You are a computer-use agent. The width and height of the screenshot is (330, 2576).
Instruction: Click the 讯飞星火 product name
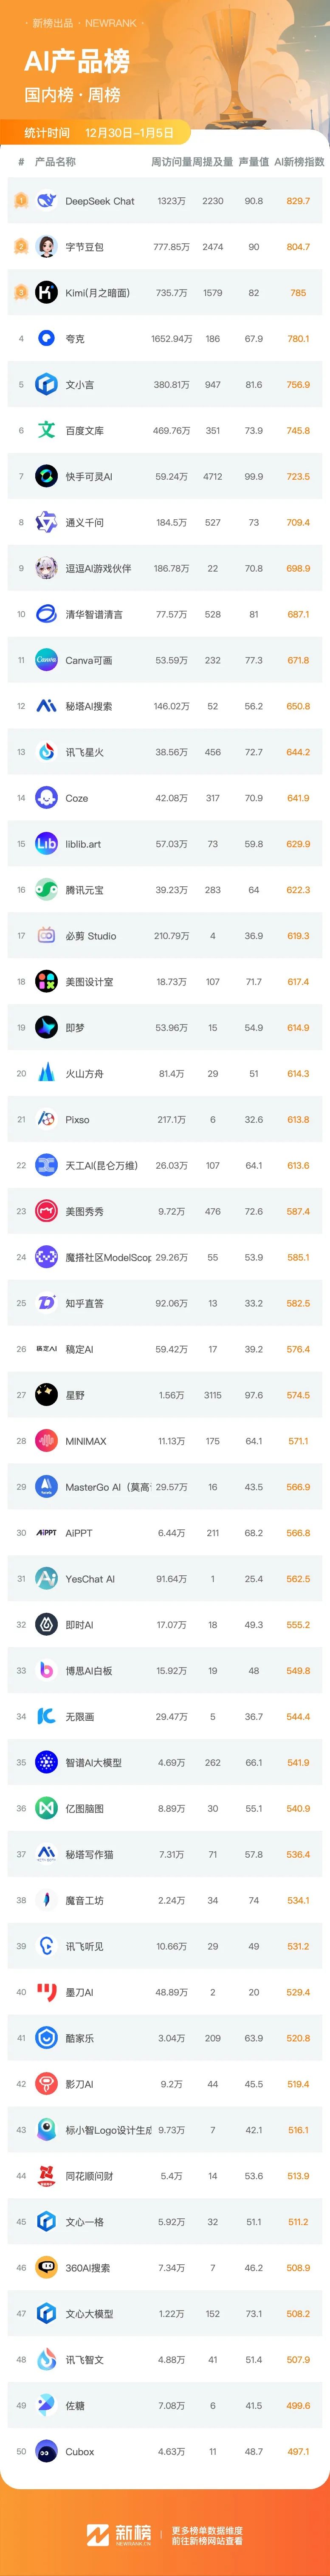84,752
